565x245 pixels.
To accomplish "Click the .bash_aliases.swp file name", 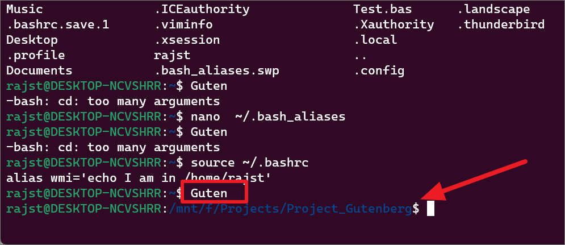I will point(216,70).
